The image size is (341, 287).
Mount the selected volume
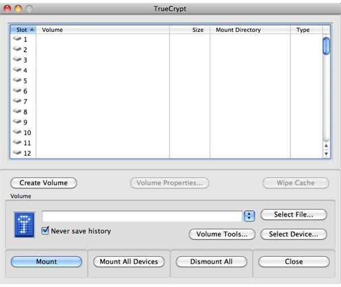point(47,261)
